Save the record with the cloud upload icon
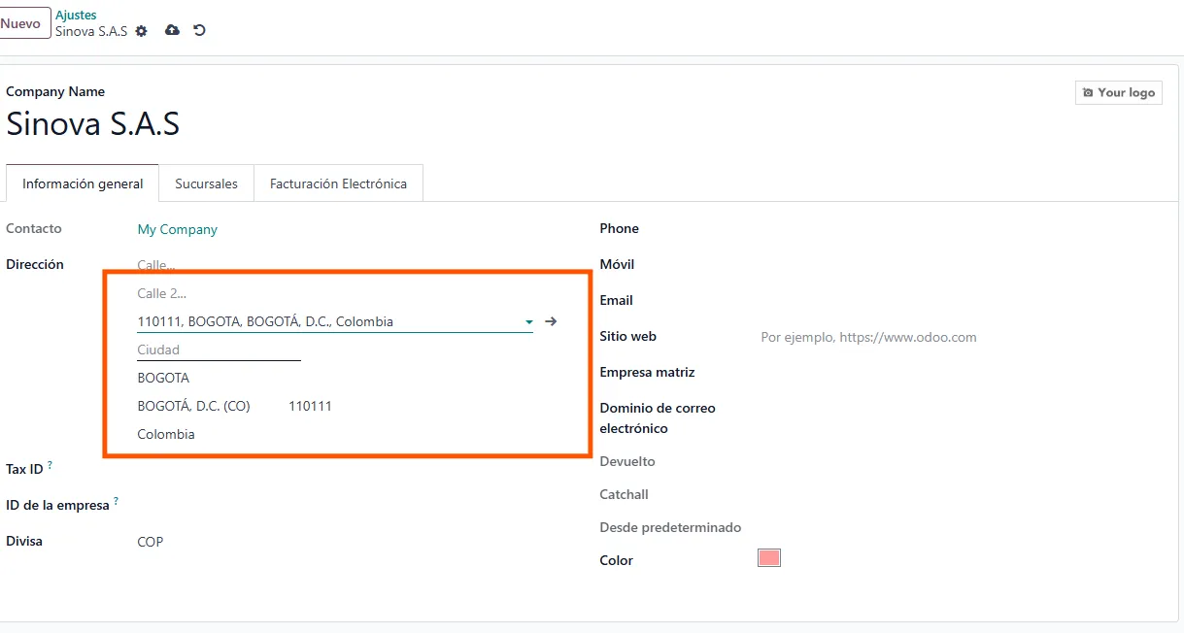Image resolution: width=1184 pixels, height=633 pixels. (x=172, y=31)
